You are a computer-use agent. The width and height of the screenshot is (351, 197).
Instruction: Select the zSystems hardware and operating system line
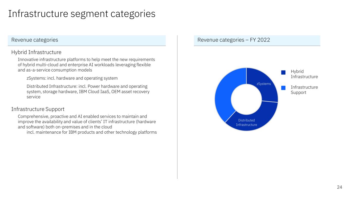[72, 78]
